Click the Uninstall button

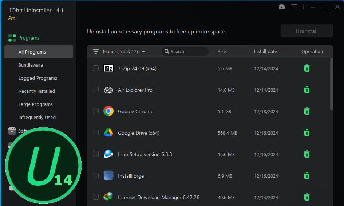307,31
